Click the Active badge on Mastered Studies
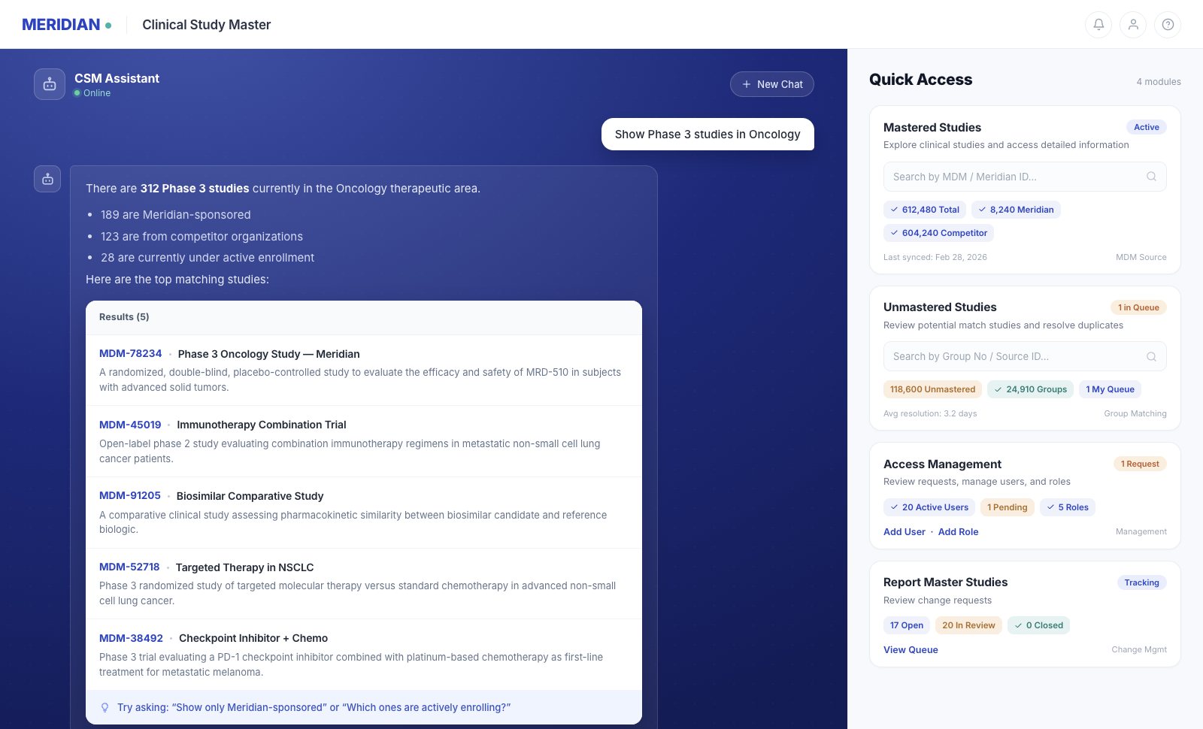Viewport: 1203px width, 729px height. (1146, 127)
